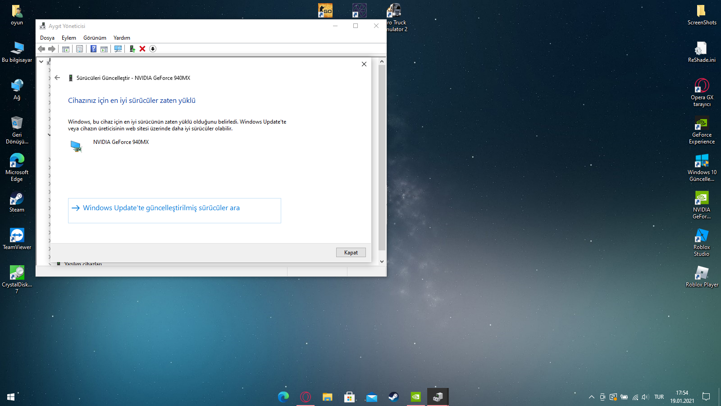The height and width of the screenshot is (406, 721).
Task: Click the Kapat button
Action: (x=351, y=253)
